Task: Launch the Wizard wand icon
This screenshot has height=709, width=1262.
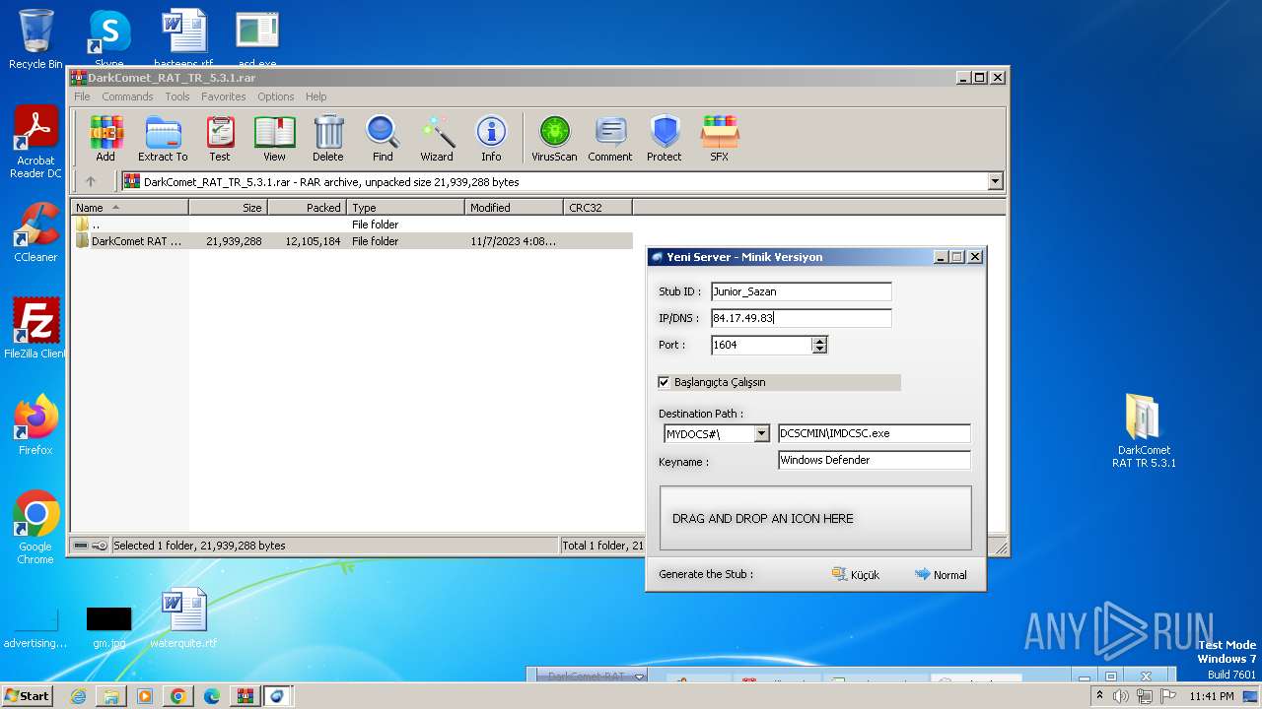Action: 437,139
